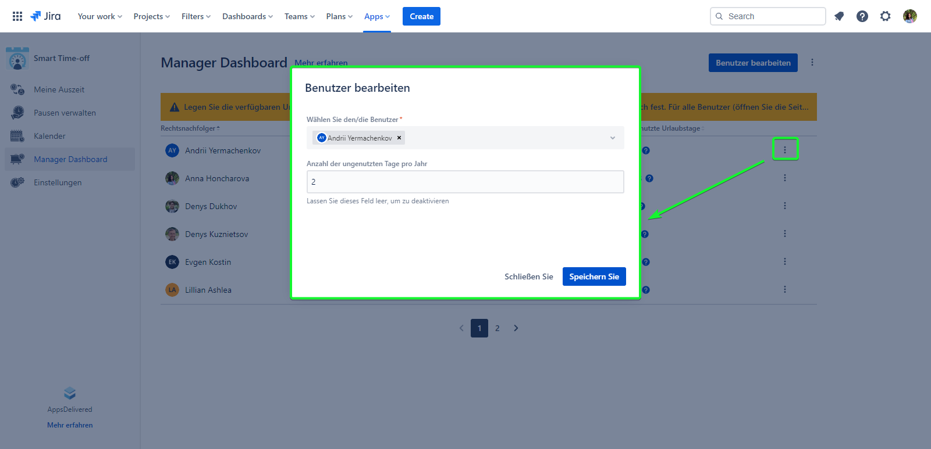Image resolution: width=931 pixels, height=449 pixels.
Task: Click the unused days per year field
Action: (x=465, y=182)
